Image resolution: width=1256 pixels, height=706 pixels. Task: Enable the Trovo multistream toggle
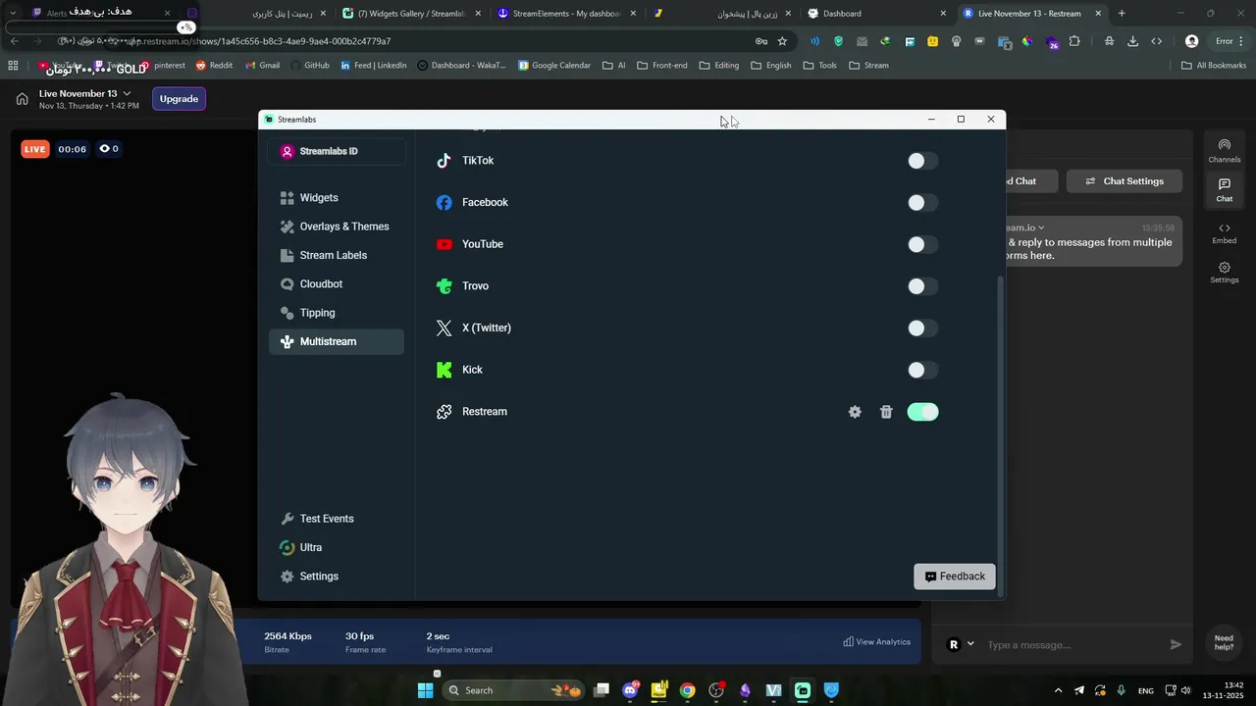tap(922, 286)
